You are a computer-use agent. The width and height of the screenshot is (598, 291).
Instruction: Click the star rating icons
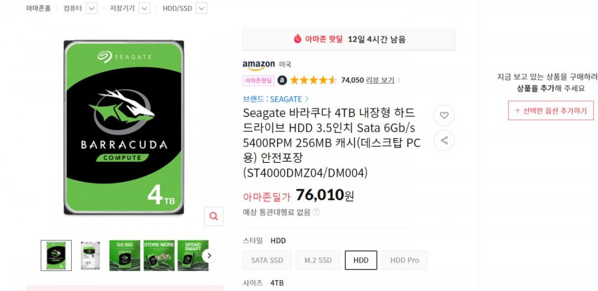pos(313,80)
